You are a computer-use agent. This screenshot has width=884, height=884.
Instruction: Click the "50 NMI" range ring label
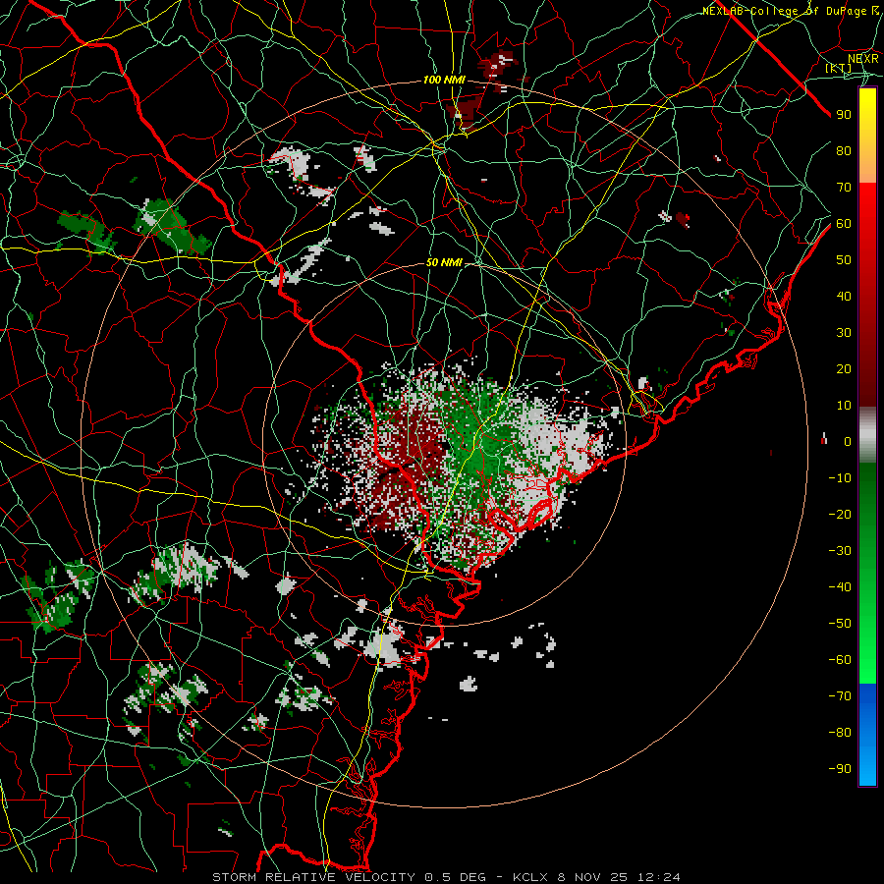point(444,262)
